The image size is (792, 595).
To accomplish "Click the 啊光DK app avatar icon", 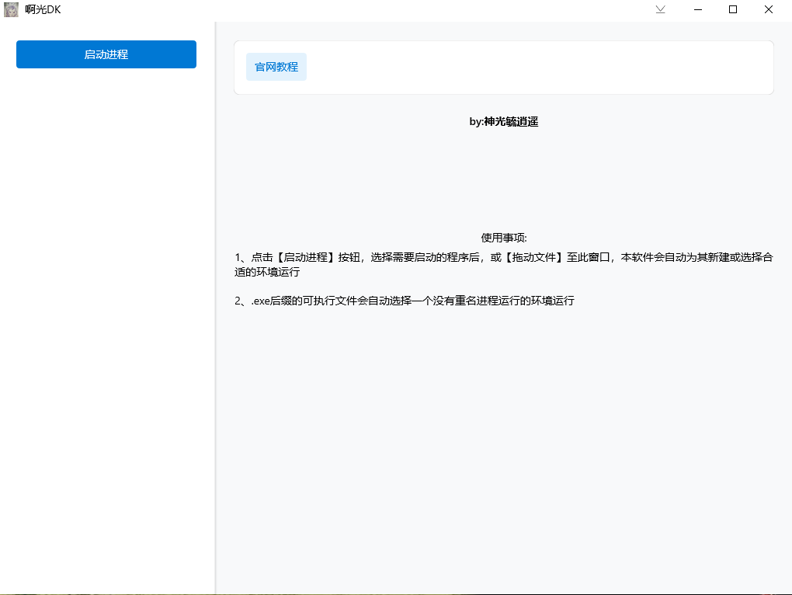I will click(11, 9).
